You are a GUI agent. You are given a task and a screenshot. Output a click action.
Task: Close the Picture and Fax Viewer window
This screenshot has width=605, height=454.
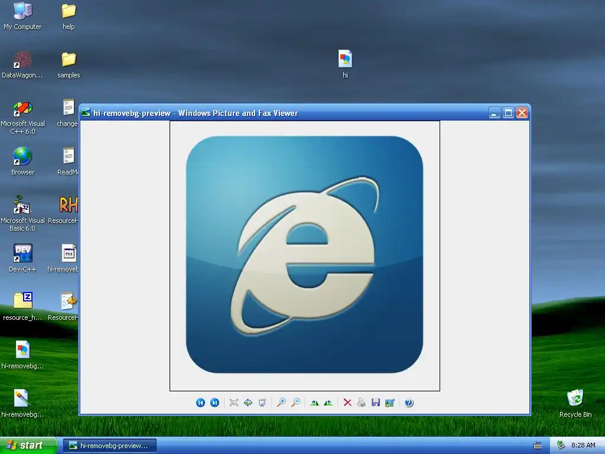(522, 113)
